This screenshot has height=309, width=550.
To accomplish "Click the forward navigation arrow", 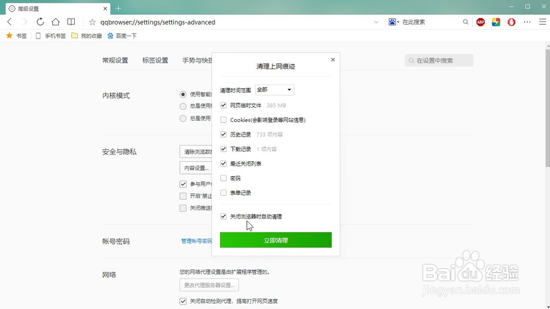I will (x=25, y=22).
